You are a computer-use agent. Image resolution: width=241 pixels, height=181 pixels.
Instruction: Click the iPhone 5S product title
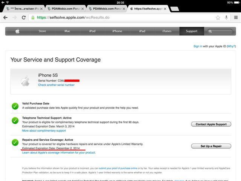48,75
